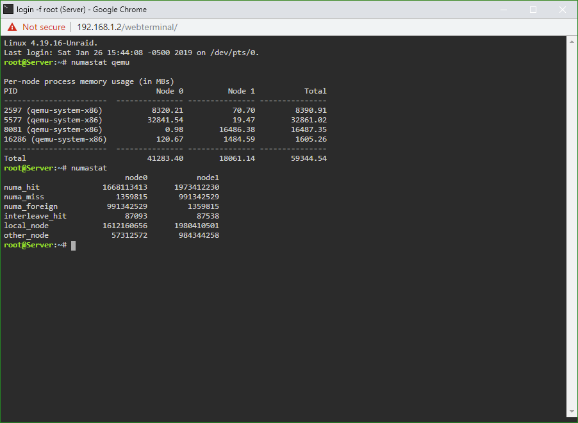Click the Not secure label
The image size is (578, 423).
click(44, 27)
